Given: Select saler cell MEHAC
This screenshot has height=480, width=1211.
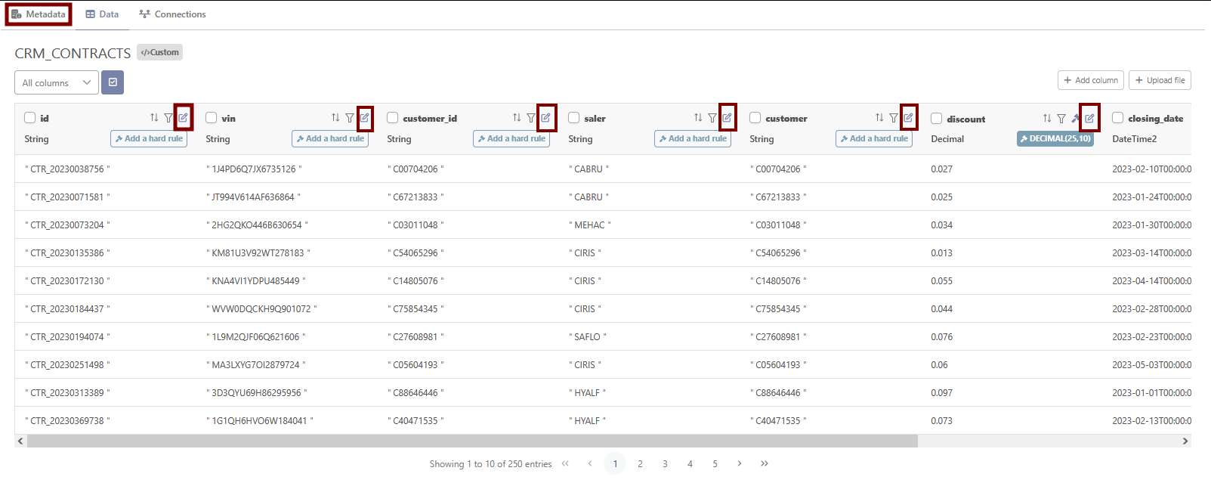Looking at the screenshot, I should click(589, 225).
